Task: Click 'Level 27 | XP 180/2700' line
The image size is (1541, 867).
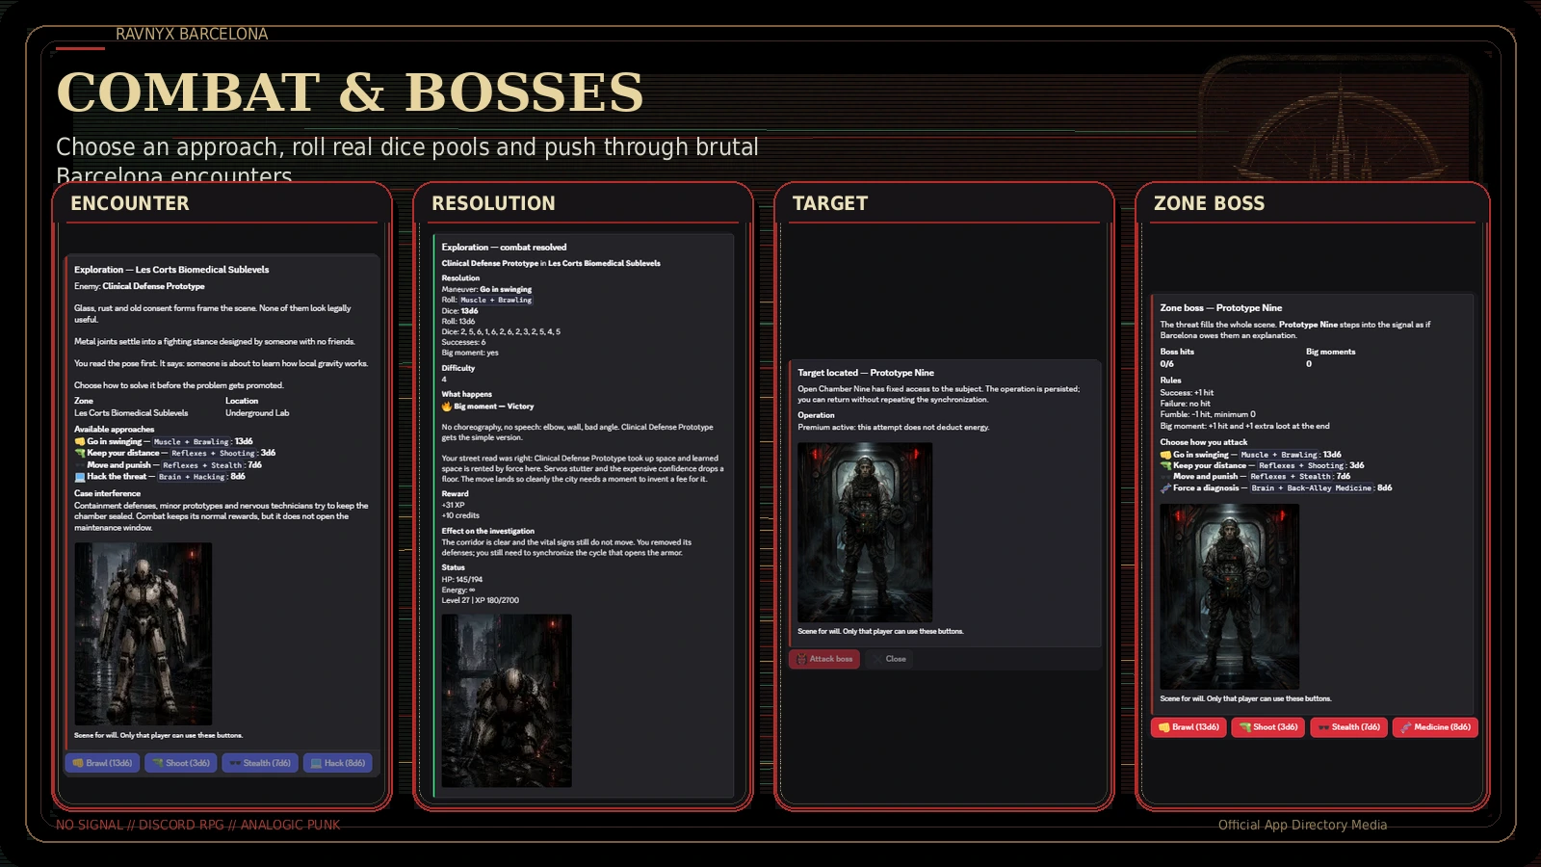Action: (x=481, y=600)
